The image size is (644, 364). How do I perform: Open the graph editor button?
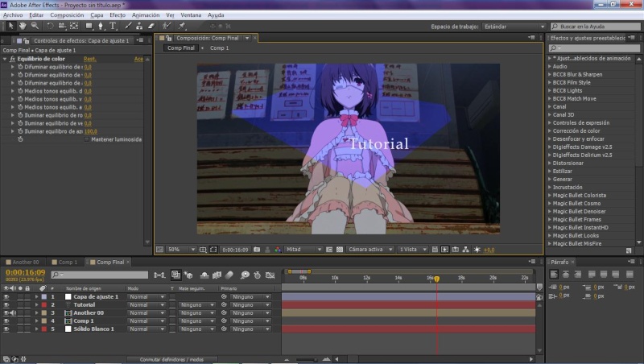click(x=270, y=275)
